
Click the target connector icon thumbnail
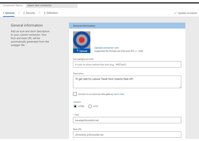coord(82,40)
